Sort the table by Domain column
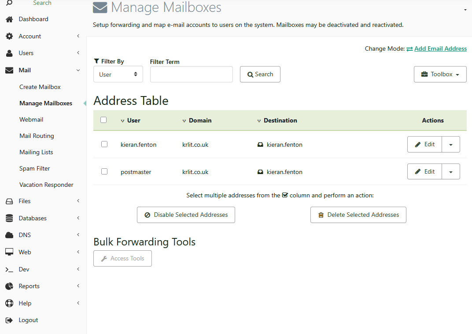The height and width of the screenshot is (334, 472). (200, 120)
